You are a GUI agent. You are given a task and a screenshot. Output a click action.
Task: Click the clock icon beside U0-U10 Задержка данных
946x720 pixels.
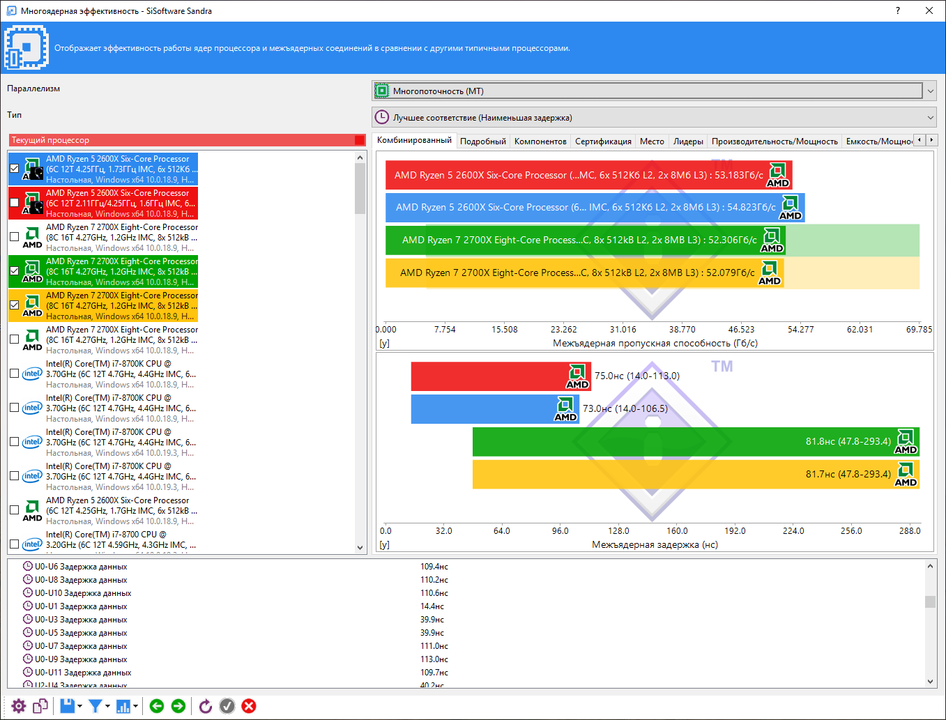[x=28, y=593]
